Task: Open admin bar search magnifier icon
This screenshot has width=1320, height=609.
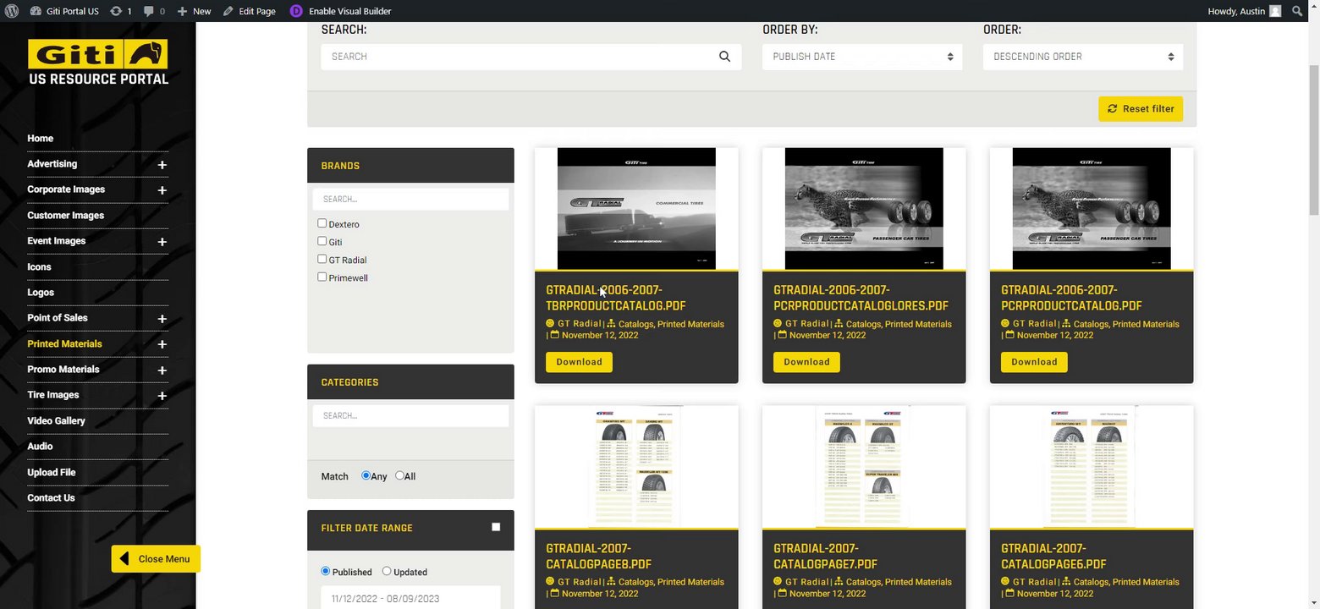Action: coord(1297,11)
